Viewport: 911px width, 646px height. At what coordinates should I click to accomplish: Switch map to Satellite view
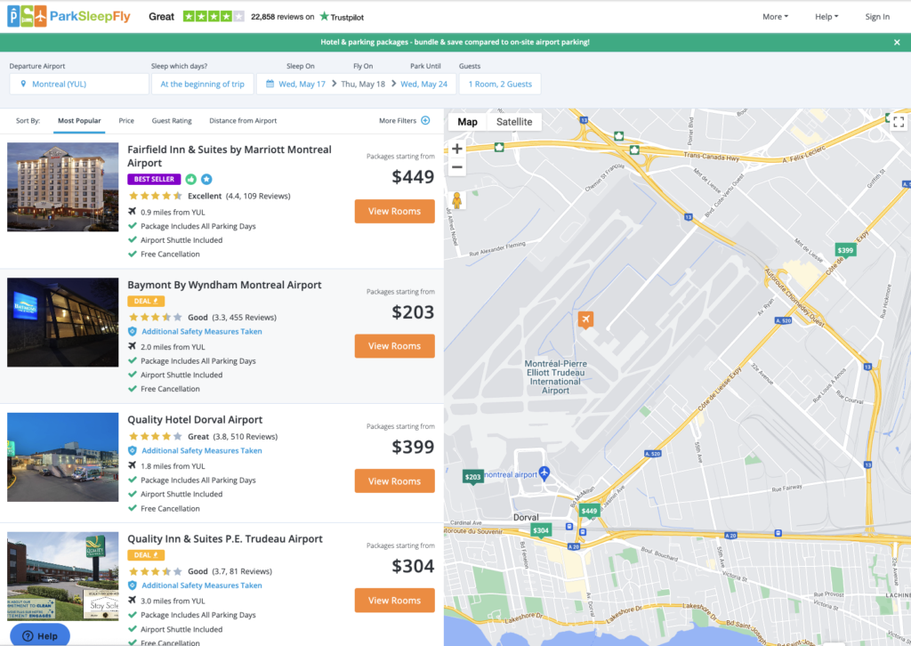514,122
